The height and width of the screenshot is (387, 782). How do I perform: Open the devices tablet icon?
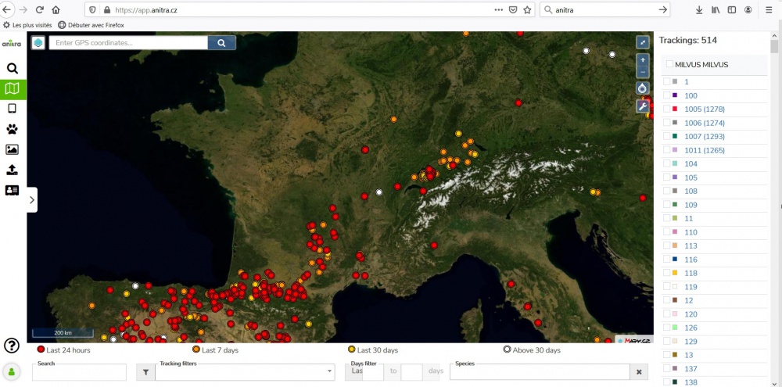coord(13,109)
